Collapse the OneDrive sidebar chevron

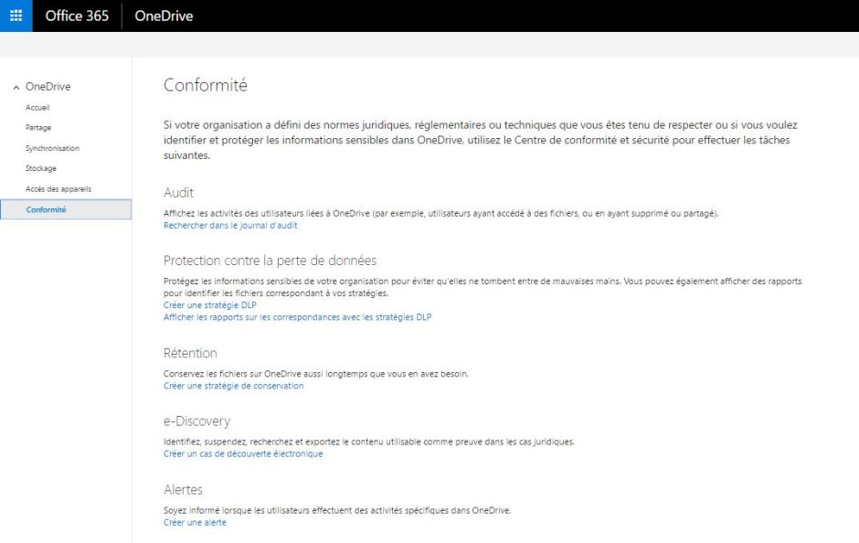[x=16, y=87]
